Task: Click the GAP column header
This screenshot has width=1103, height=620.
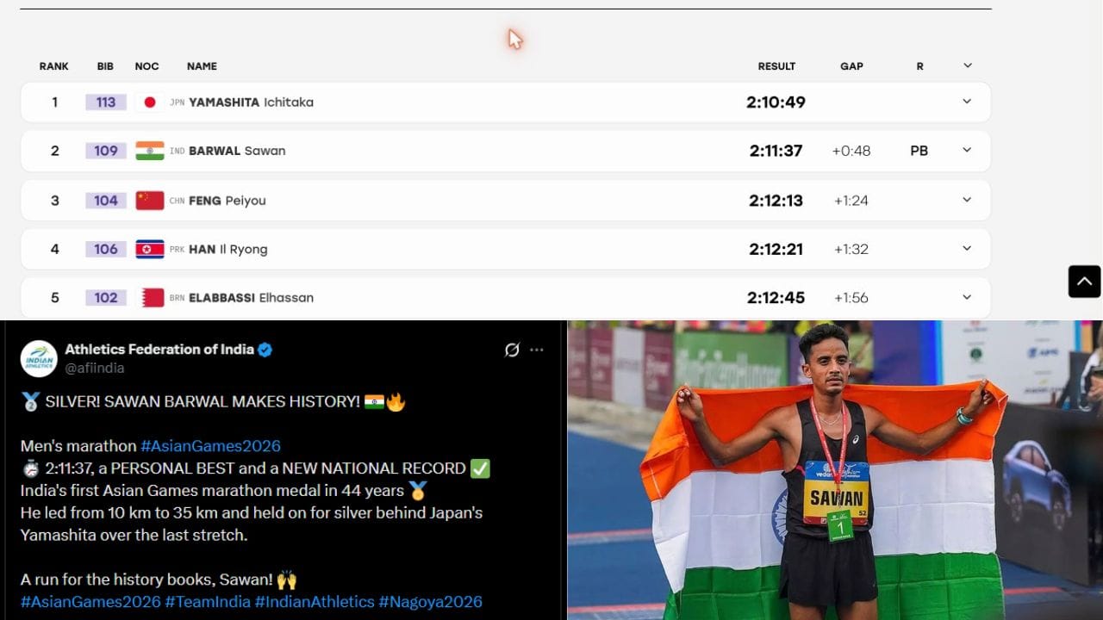Action: [851, 66]
